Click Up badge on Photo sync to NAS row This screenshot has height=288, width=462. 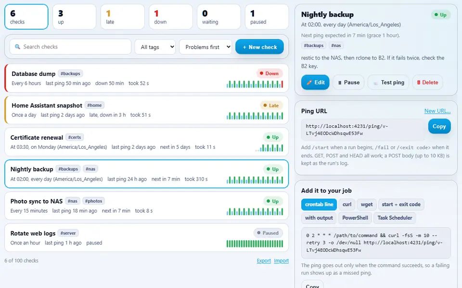272,201
